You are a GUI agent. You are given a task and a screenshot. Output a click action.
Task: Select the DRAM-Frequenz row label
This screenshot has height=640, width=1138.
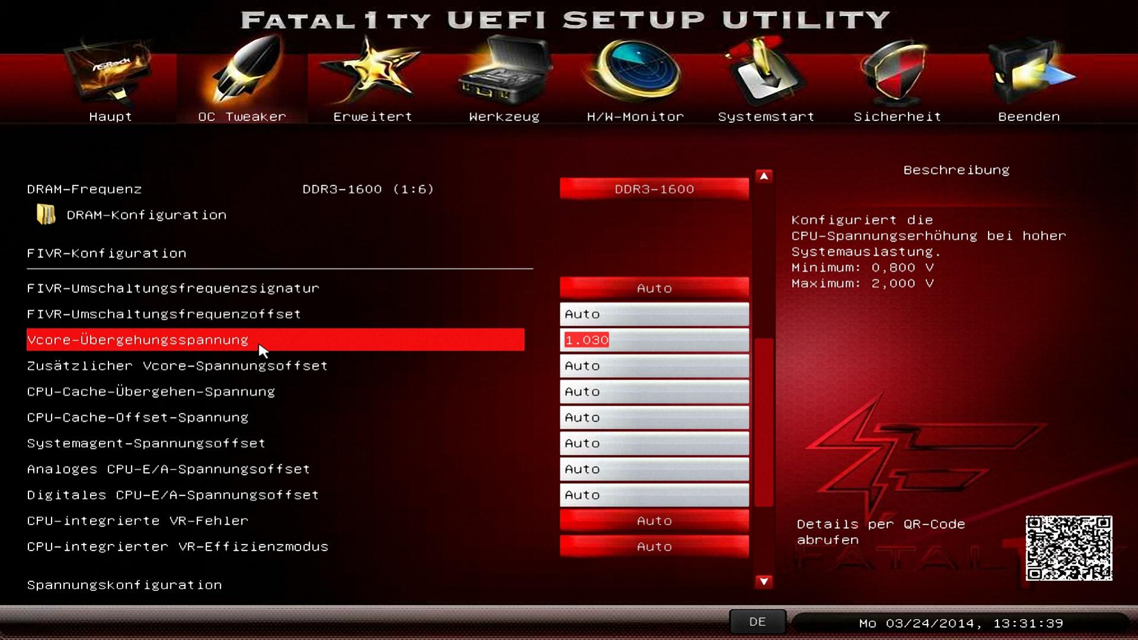tap(84, 189)
